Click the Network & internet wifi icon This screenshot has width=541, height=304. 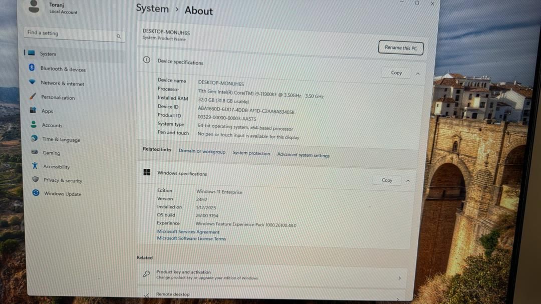32,82
